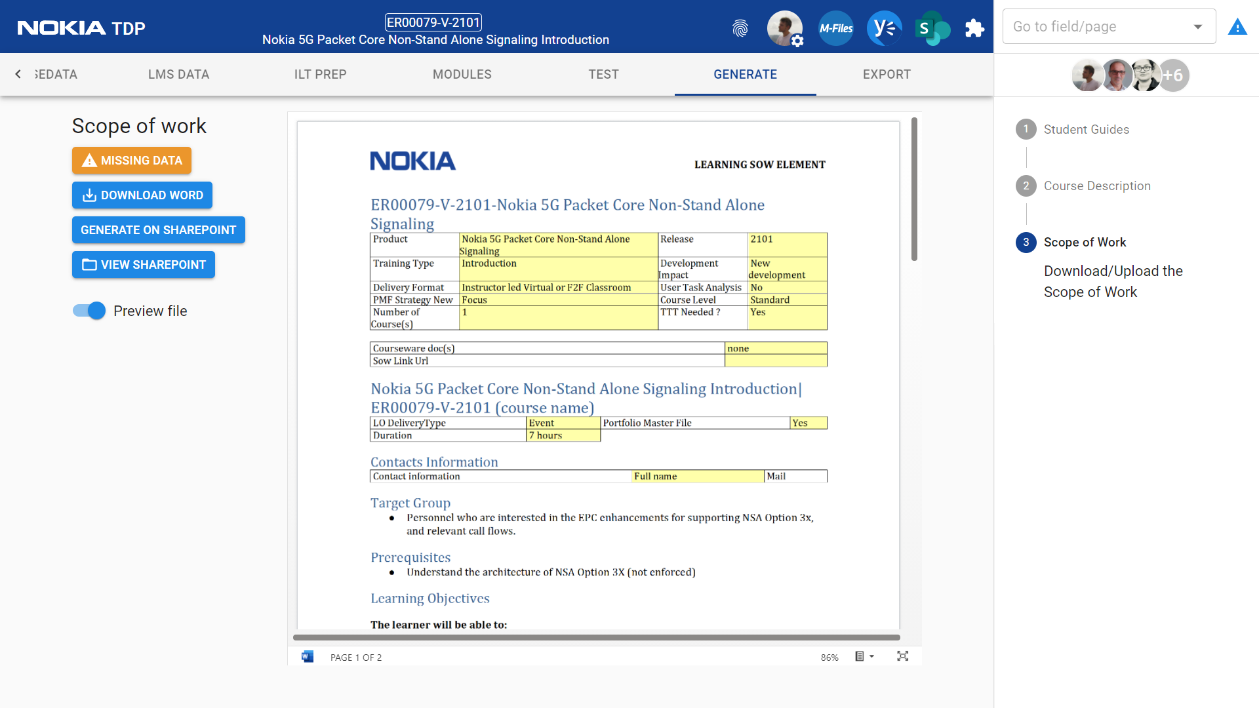
Task: Switch to the EXPORT tab
Action: point(887,74)
